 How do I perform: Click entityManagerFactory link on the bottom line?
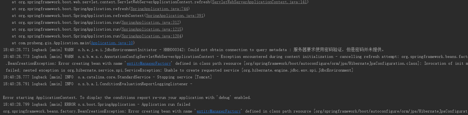(x=219, y=111)
